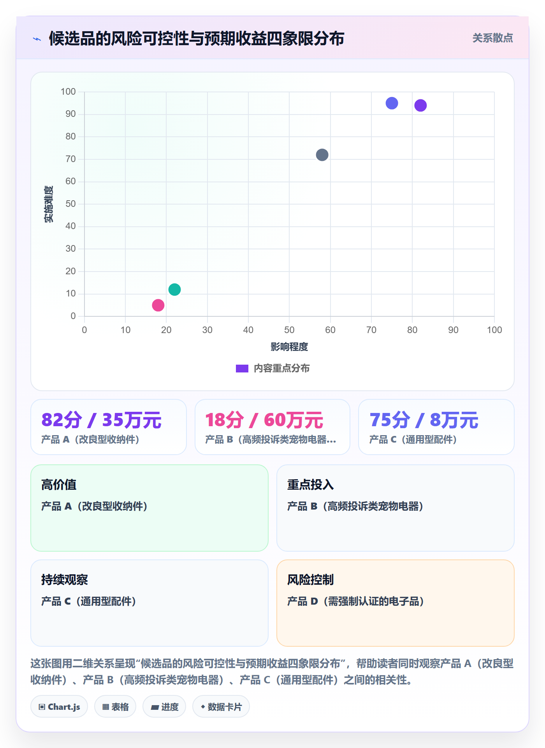545x748 pixels.
Task: Click the 高价值 quadrant card
Action: pyautogui.click(x=149, y=508)
